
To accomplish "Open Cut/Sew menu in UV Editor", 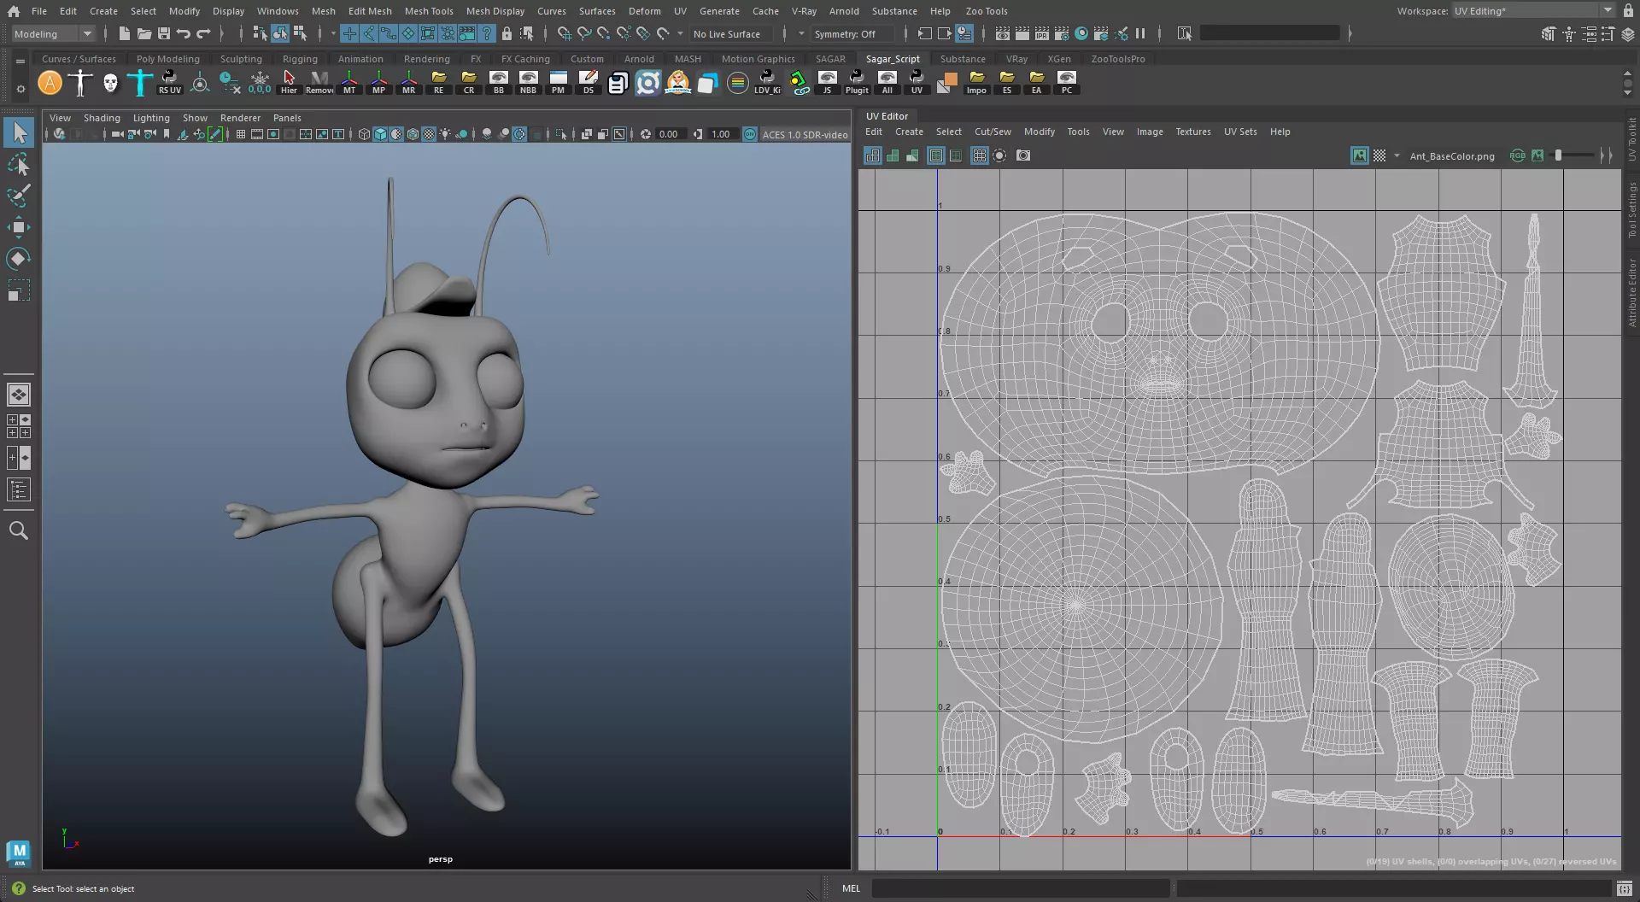I will pos(993,132).
